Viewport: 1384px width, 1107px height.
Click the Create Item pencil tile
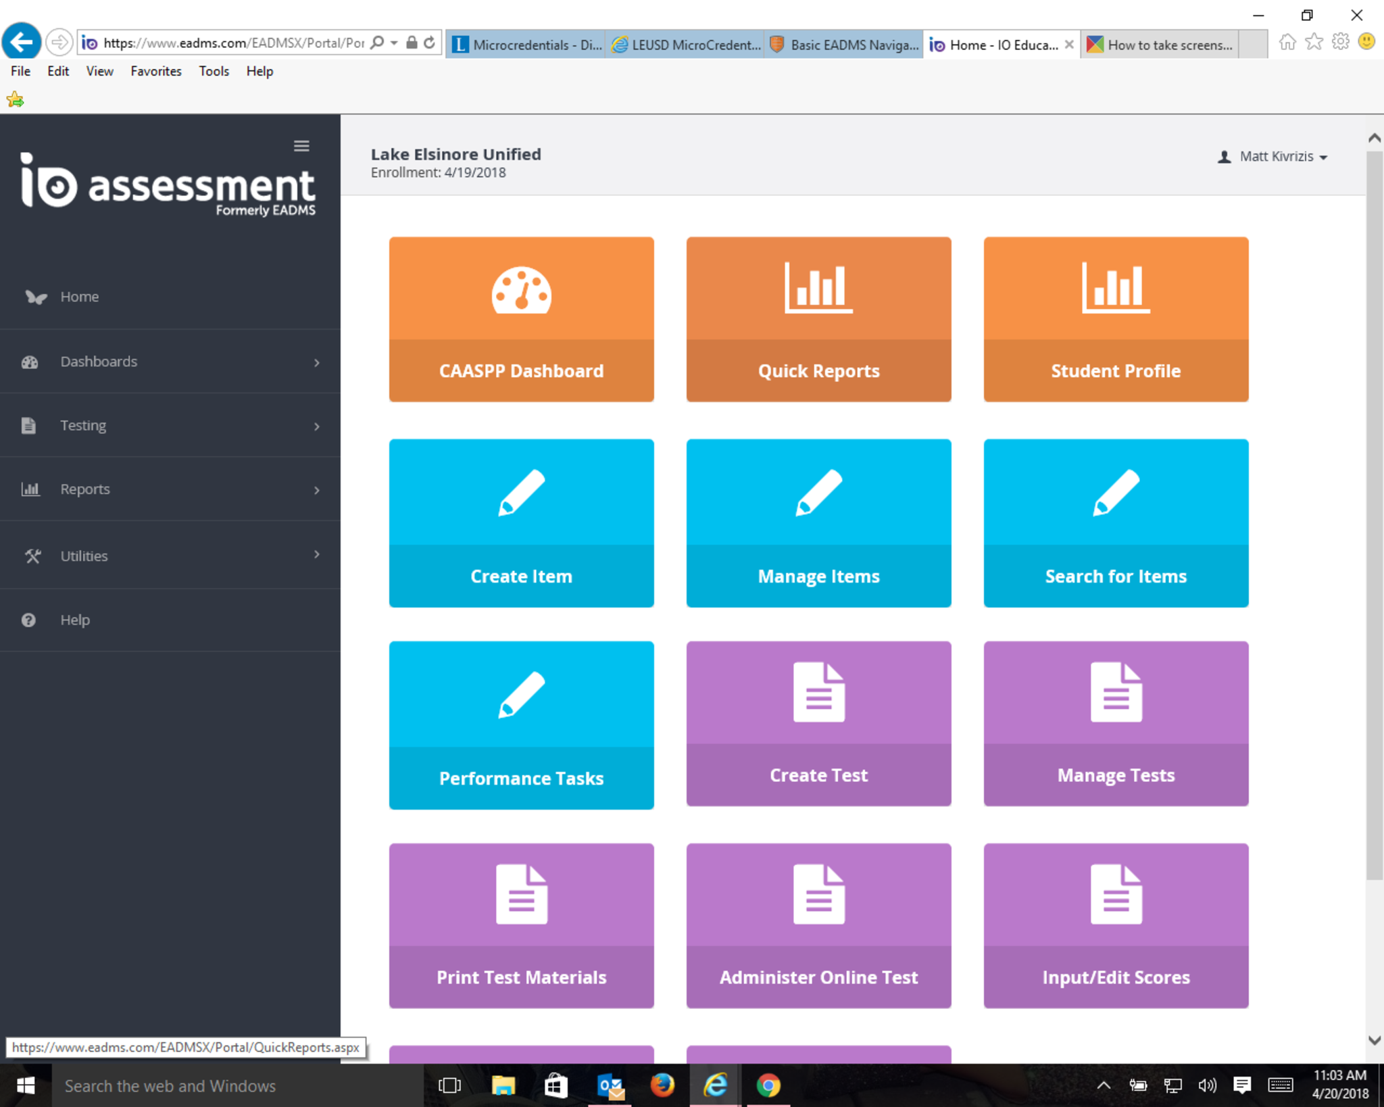521,522
